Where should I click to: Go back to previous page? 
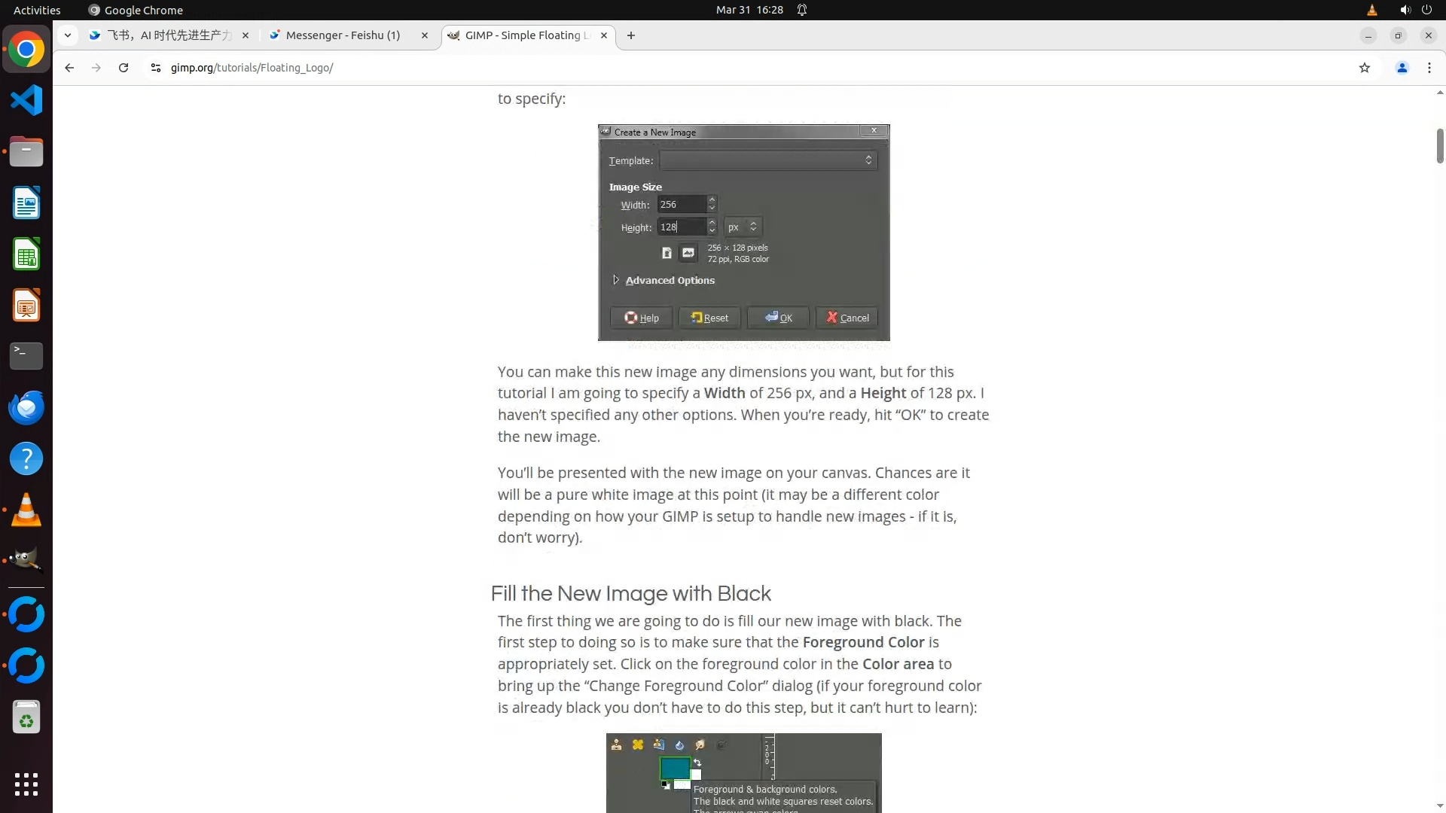click(69, 68)
